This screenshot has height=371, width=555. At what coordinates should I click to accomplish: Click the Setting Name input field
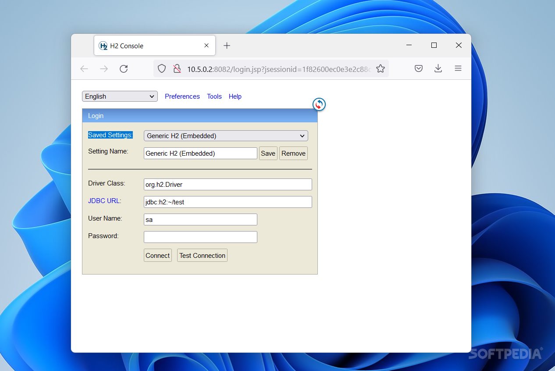200,153
